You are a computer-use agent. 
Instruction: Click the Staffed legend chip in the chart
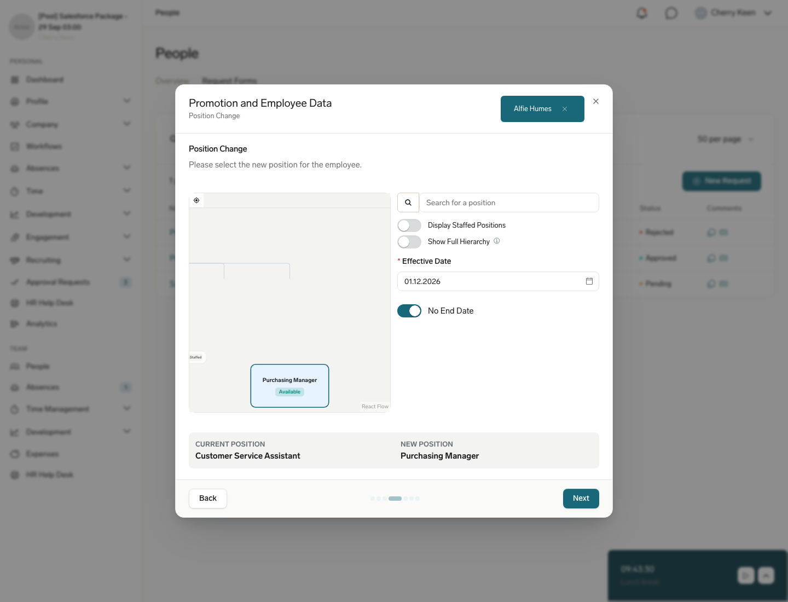196,357
